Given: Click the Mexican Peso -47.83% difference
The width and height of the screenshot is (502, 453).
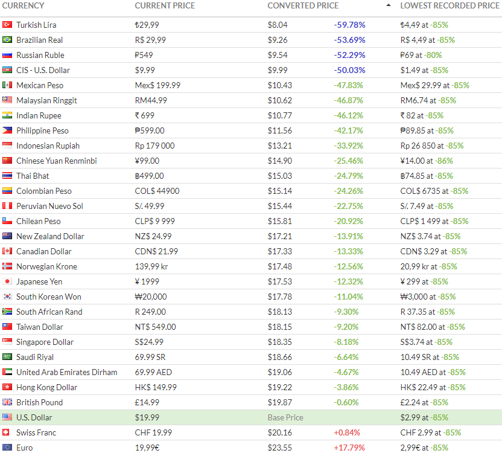Looking at the screenshot, I should click(x=349, y=85).
